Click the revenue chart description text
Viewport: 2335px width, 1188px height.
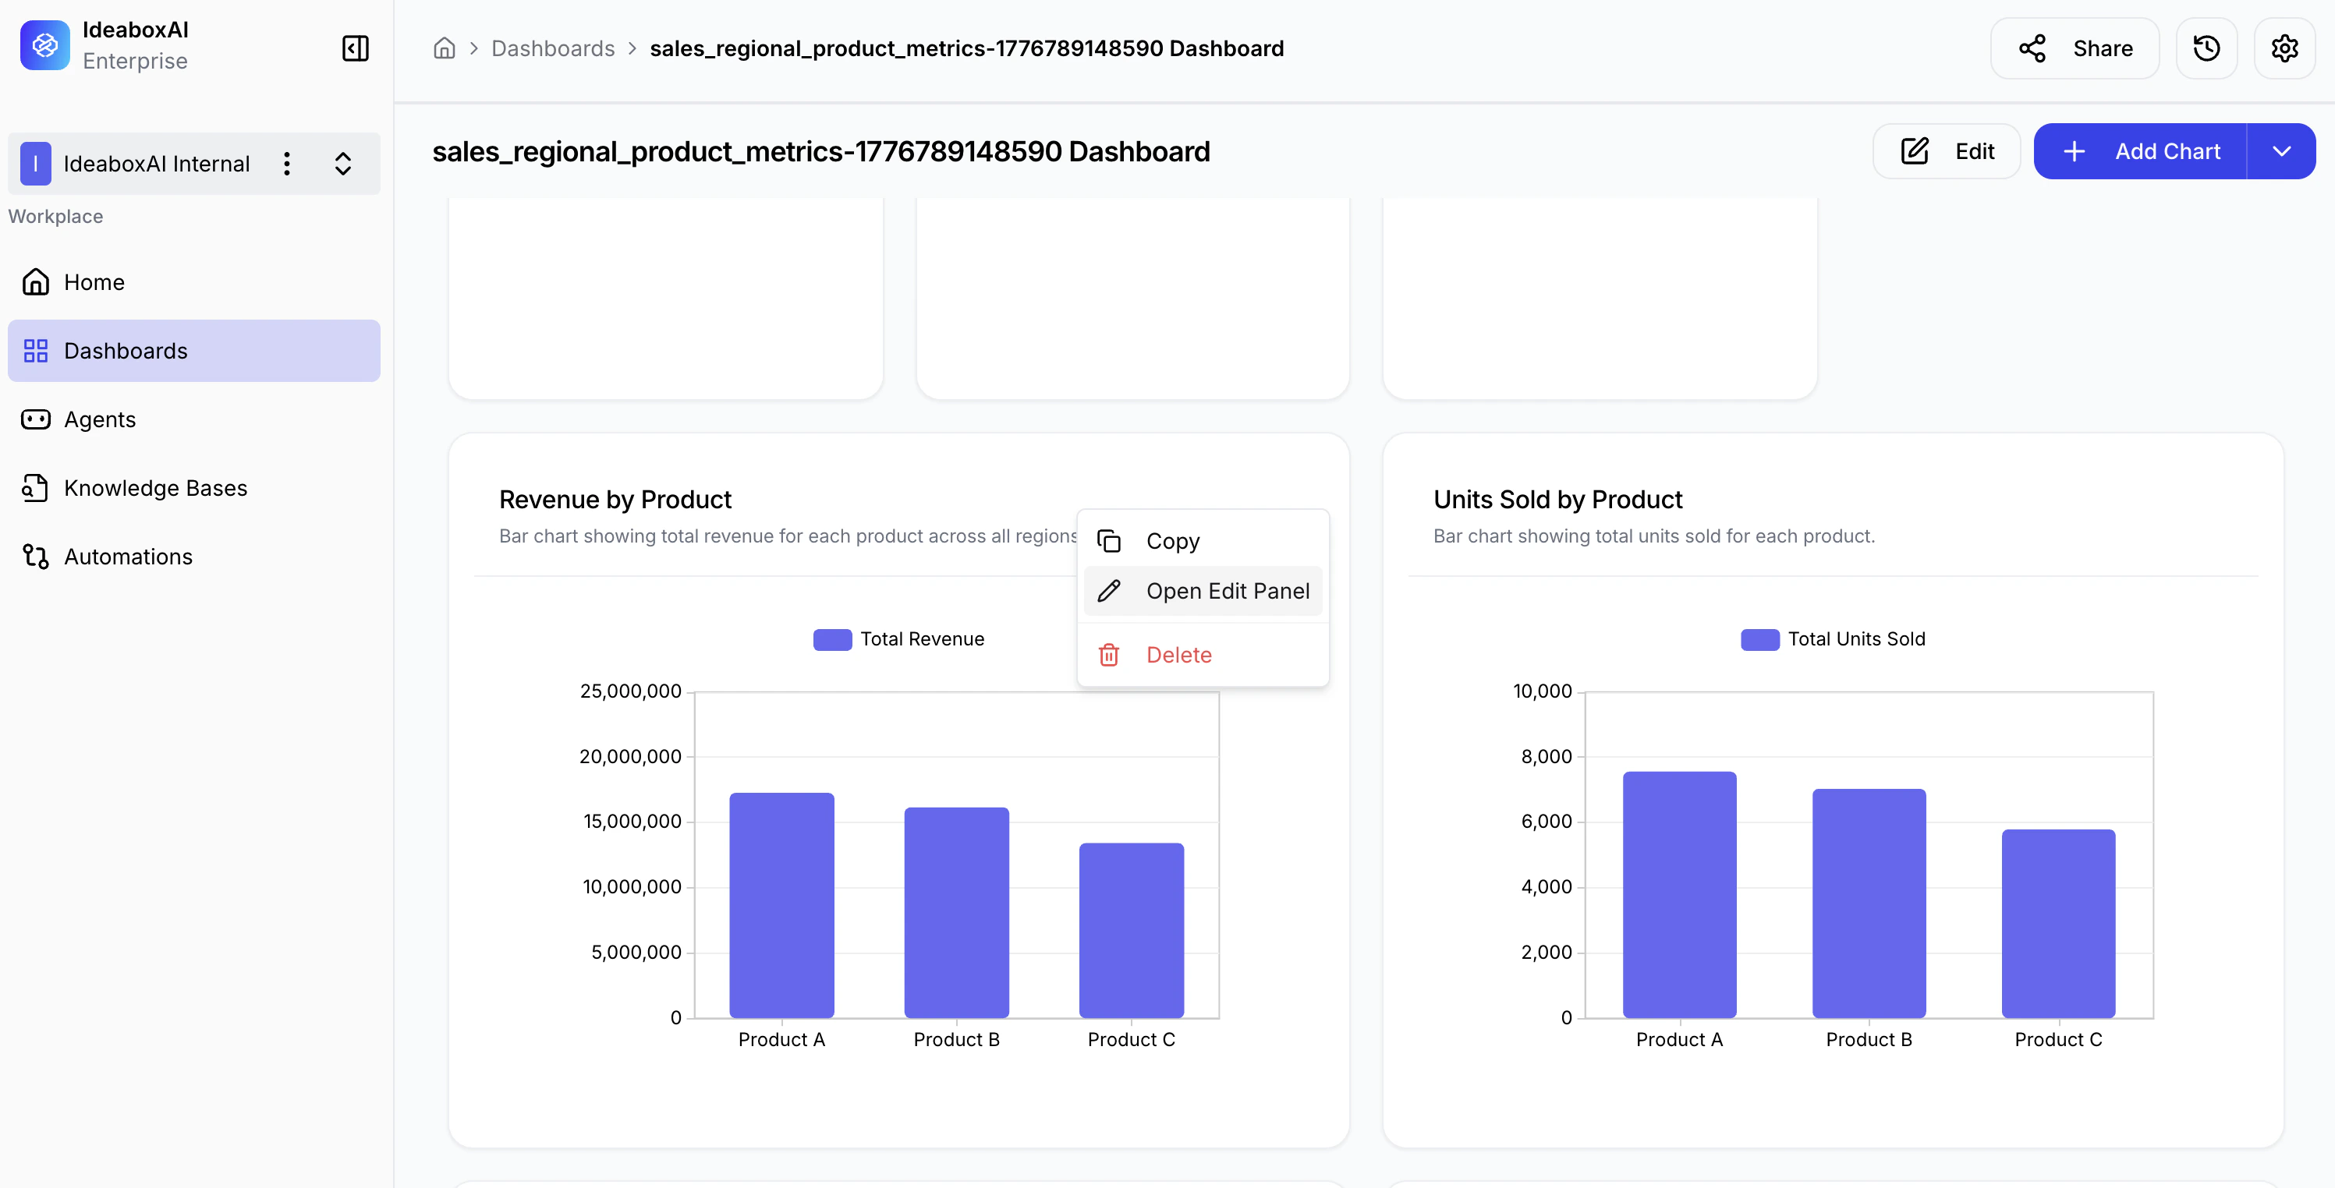coord(788,536)
